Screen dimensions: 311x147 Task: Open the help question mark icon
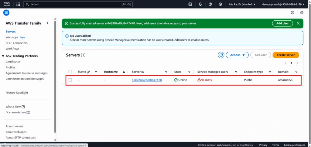[210, 4]
